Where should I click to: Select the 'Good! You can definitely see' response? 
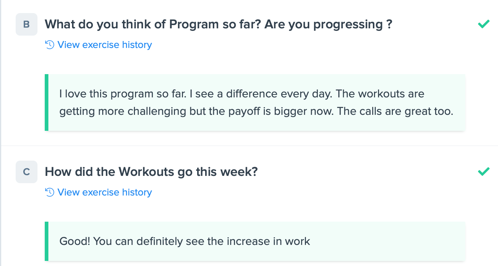pos(255,241)
